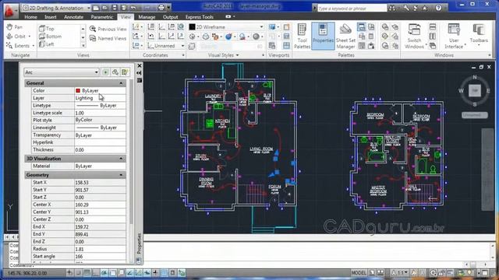The width and height of the screenshot is (499, 280).
Task: Click Tile Horizontally windows icon
Action: point(433,27)
